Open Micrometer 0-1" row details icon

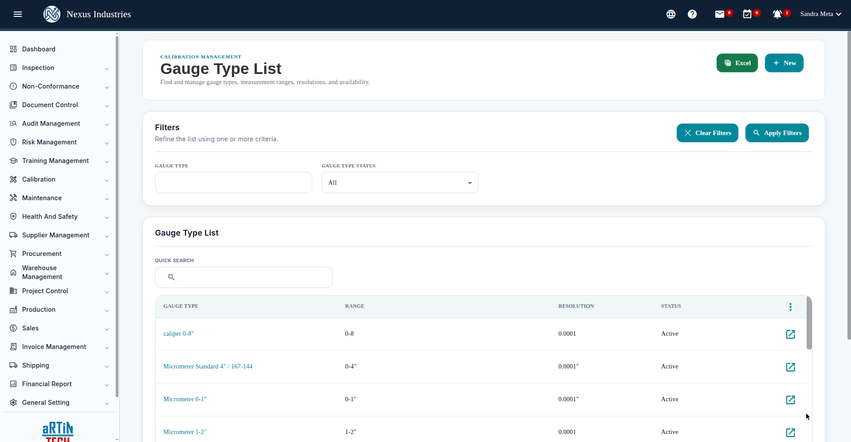click(x=790, y=399)
